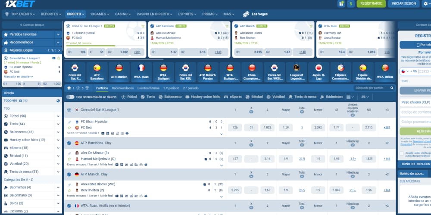The width and height of the screenshot is (431, 215).
Task: Click the 1XBET logo
Action: point(20,3)
